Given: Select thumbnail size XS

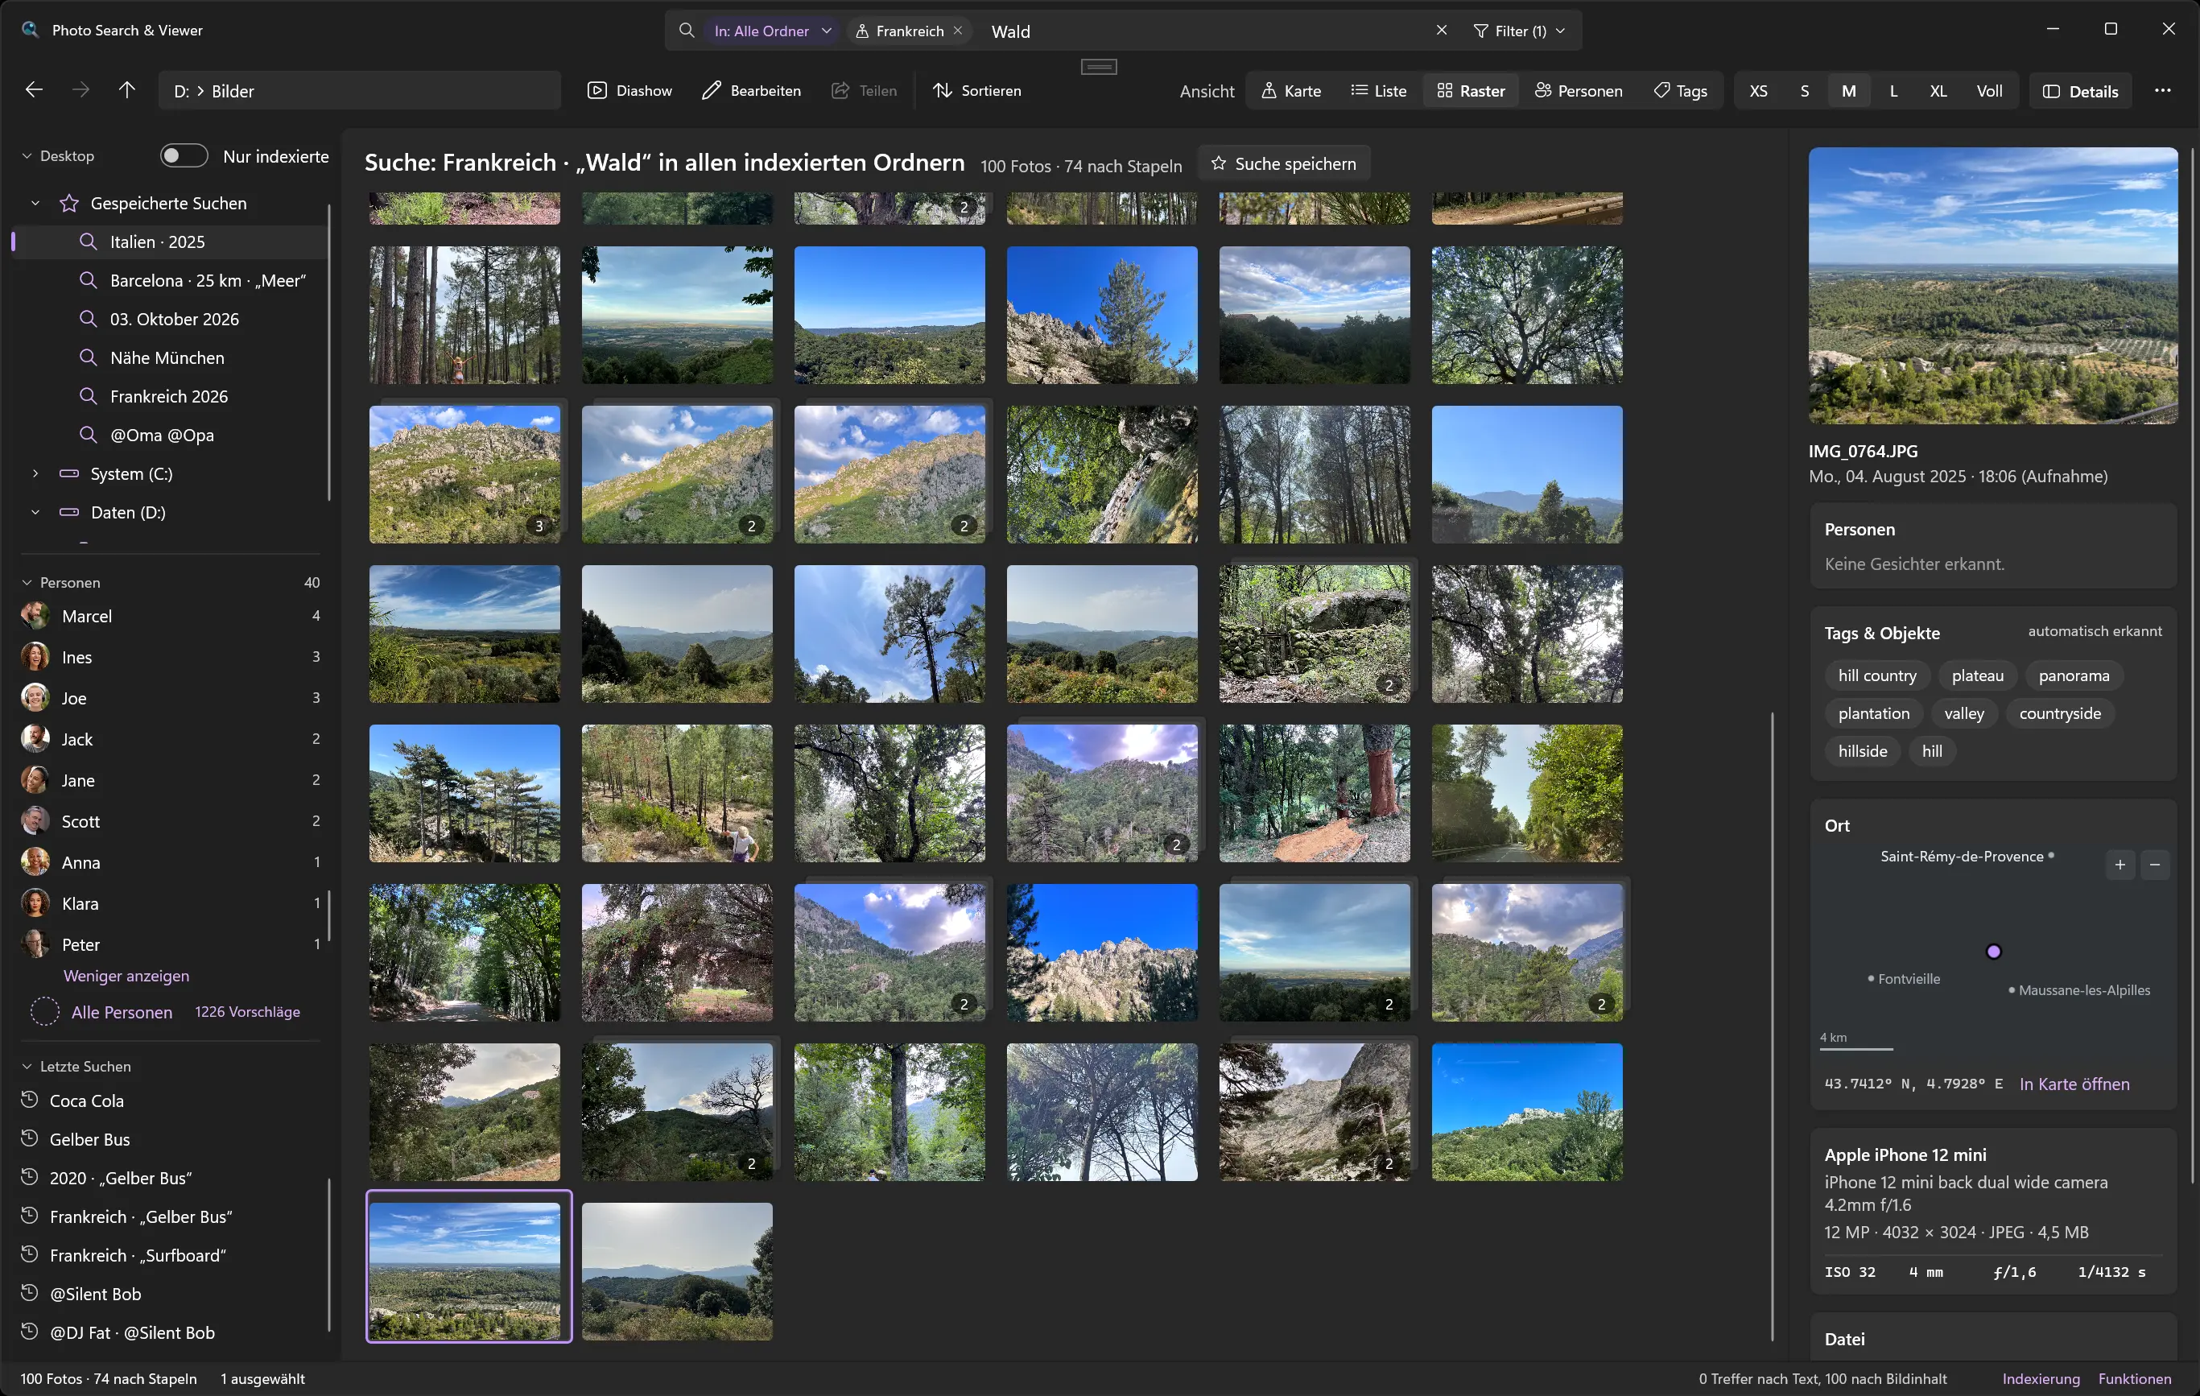Looking at the screenshot, I should 1758,91.
